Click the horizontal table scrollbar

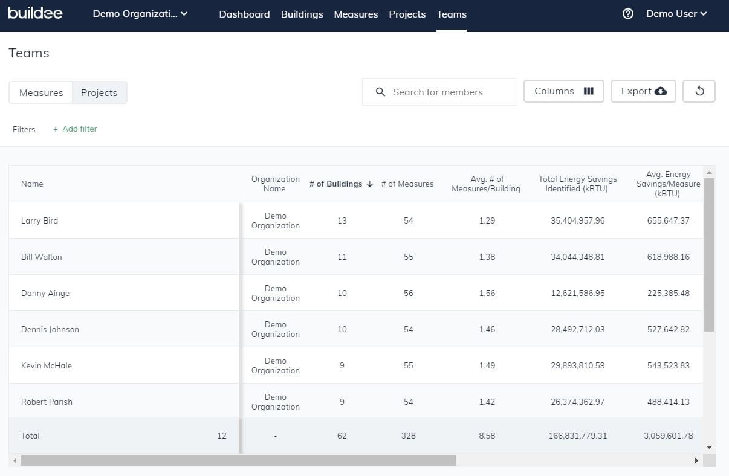[x=238, y=461]
